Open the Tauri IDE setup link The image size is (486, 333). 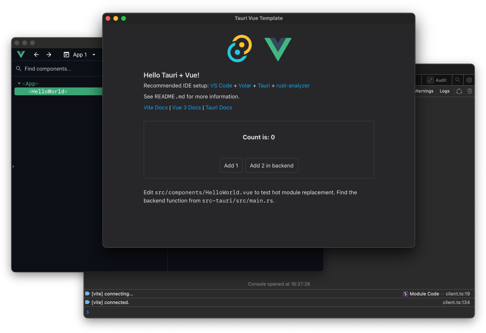264,86
